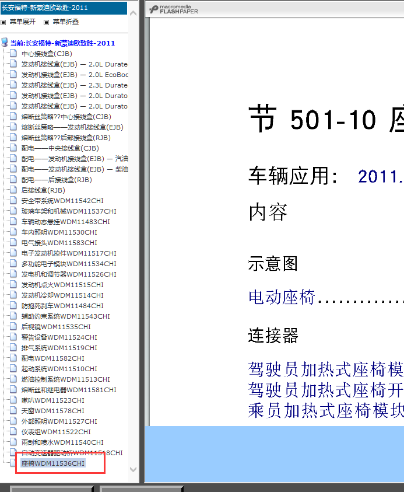The image size is (404, 492).
Task: Open 中心接线盒(CJB) document
Action: coord(47,54)
